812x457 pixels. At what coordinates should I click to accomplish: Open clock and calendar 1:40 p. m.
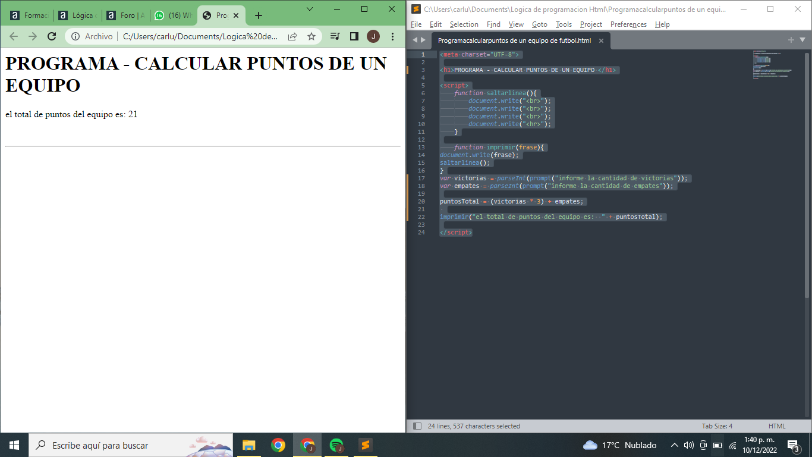click(x=760, y=445)
